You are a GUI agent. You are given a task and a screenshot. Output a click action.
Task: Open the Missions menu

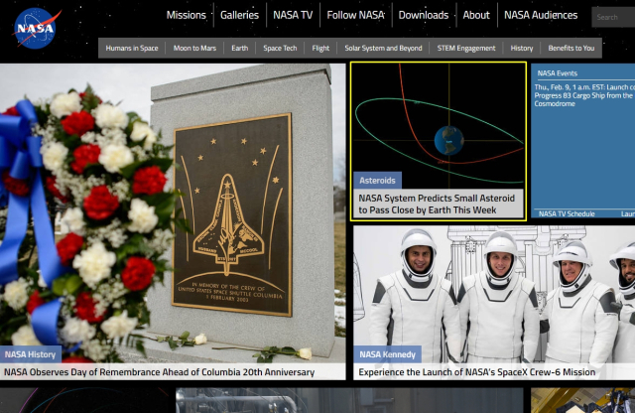point(186,15)
